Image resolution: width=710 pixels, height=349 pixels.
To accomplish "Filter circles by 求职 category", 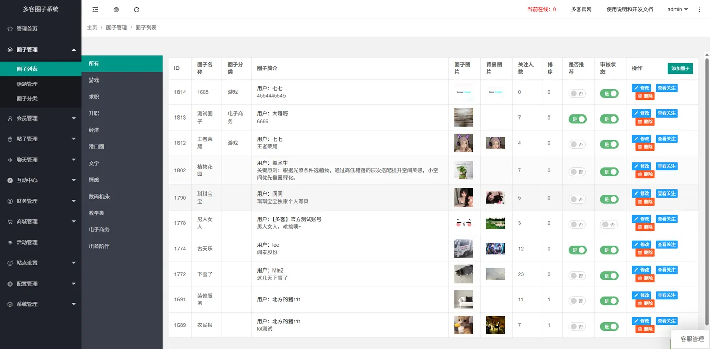I will 122,97.
